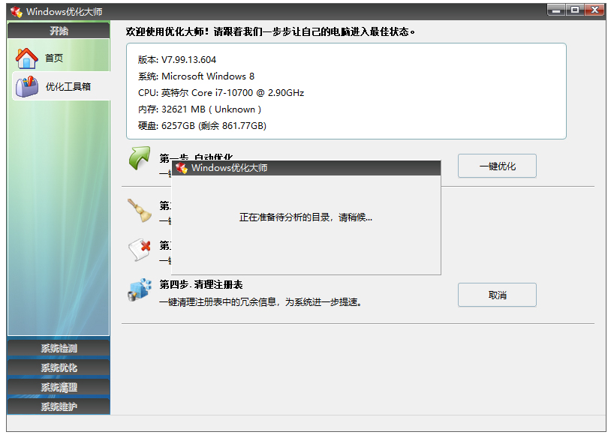Click the green arrow auto-optimize step icon
This screenshot has width=611, height=435.
(140, 160)
